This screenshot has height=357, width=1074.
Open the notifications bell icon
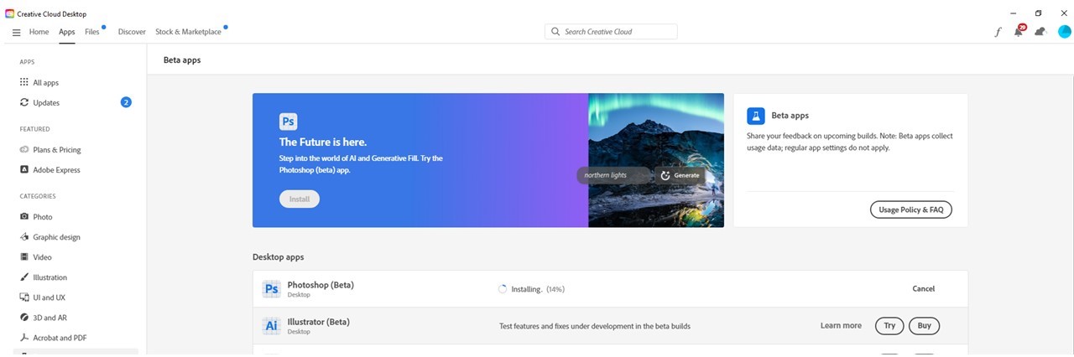[1019, 31]
